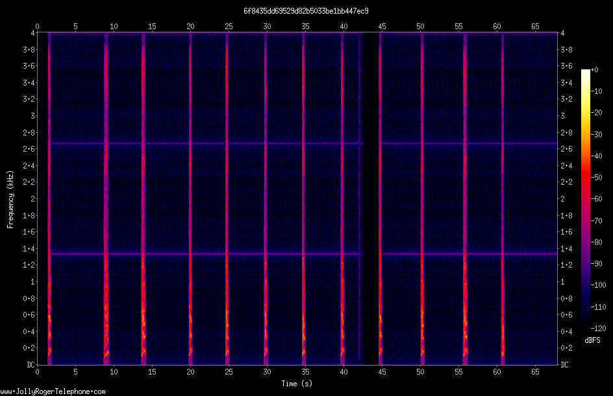This screenshot has height=396, width=613.
Task: Click the "Time (s)" axis label
Action: coord(297,384)
